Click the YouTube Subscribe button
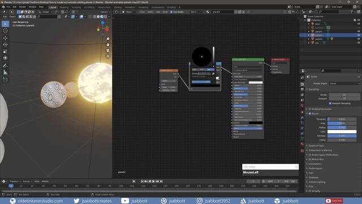 click(334, 201)
